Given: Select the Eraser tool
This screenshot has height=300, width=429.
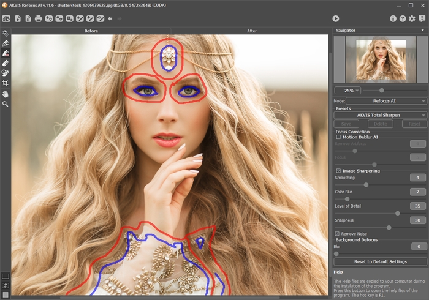Looking at the screenshot, I should pyautogui.click(x=5, y=63).
